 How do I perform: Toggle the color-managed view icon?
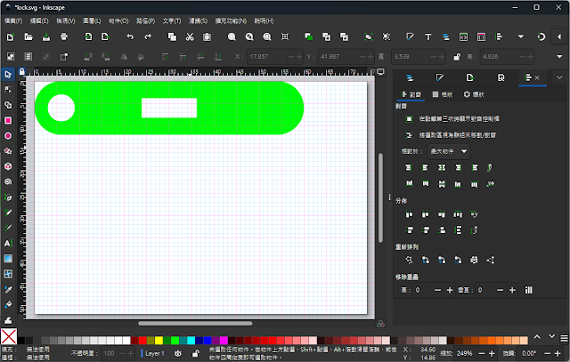(x=380, y=324)
